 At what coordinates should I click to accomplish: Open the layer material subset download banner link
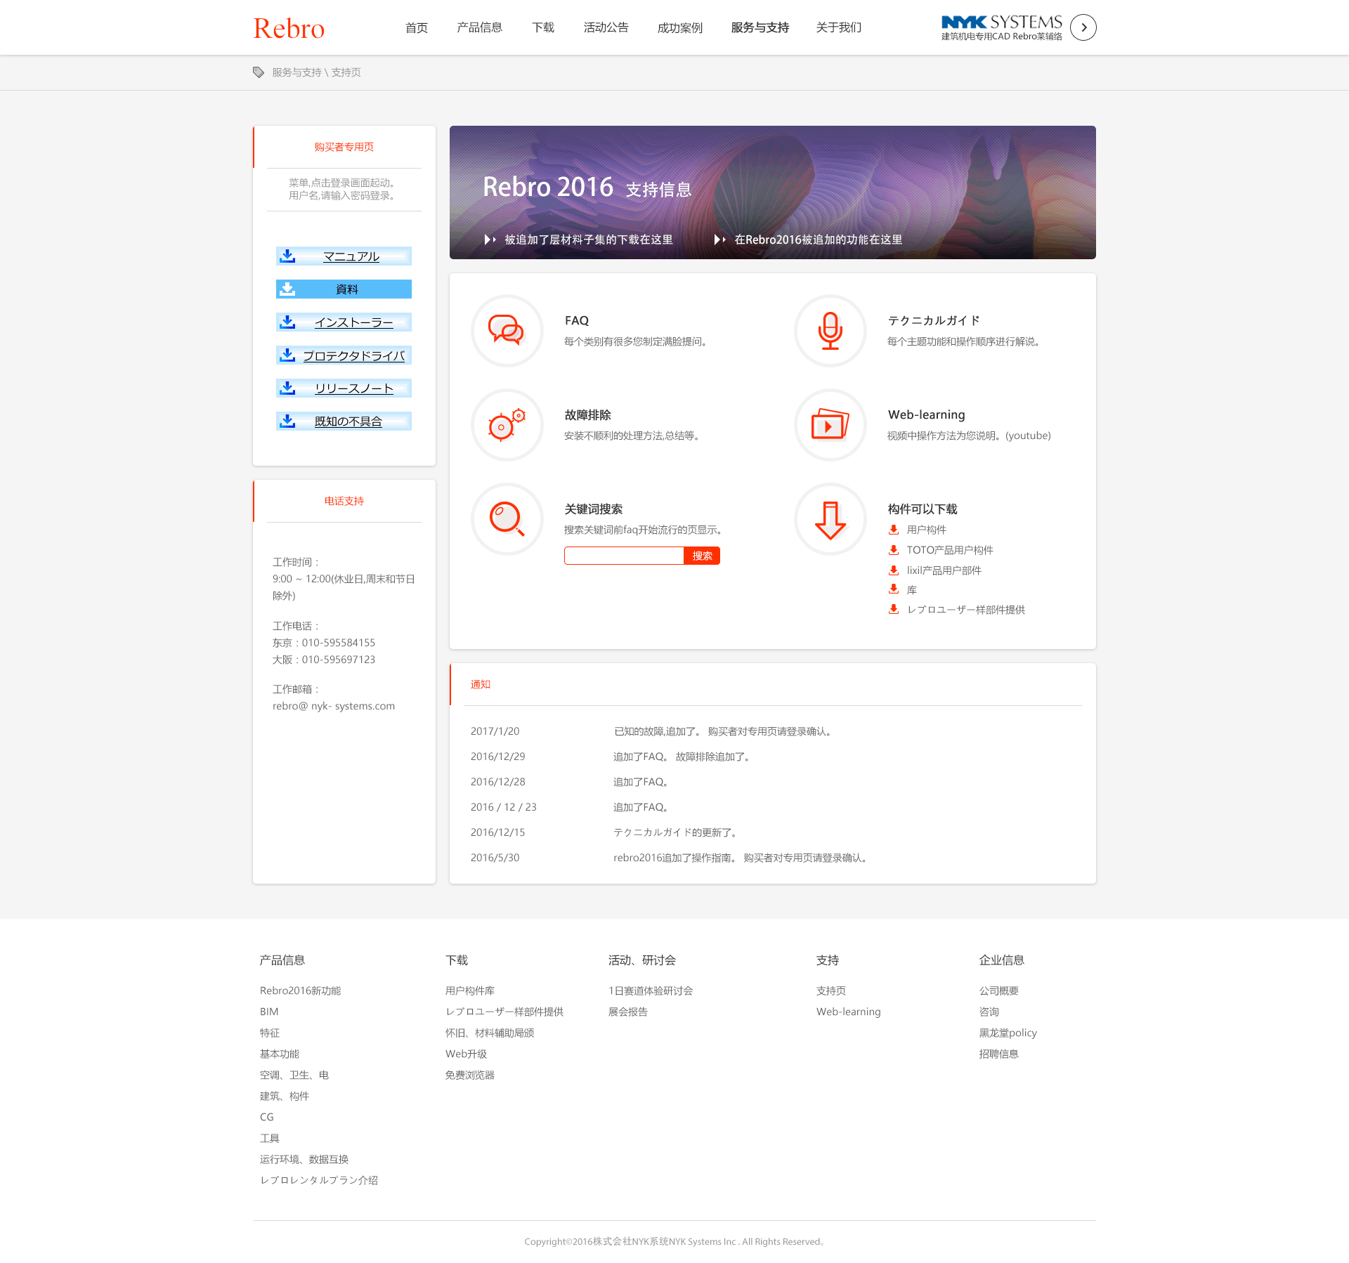(x=588, y=240)
